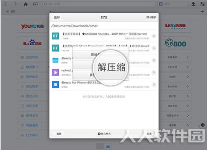The height and width of the screenshot is (150, 207).
Task: Close the tab with the small x
Action: tap(51, 11)
